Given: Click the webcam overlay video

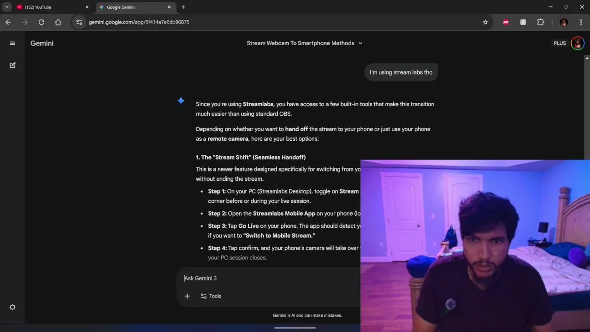Looking at the screenshot, I should pos(475,246).
